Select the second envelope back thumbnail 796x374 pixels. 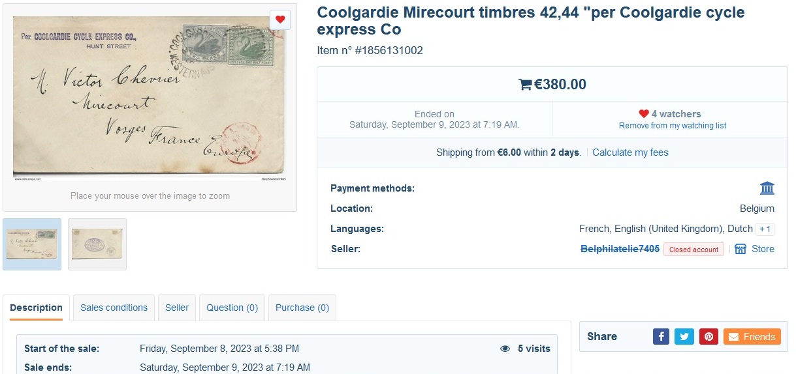(97, 244)
